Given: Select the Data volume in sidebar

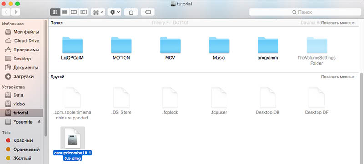Looking at the screenshot, I should [x=22, y=95].
